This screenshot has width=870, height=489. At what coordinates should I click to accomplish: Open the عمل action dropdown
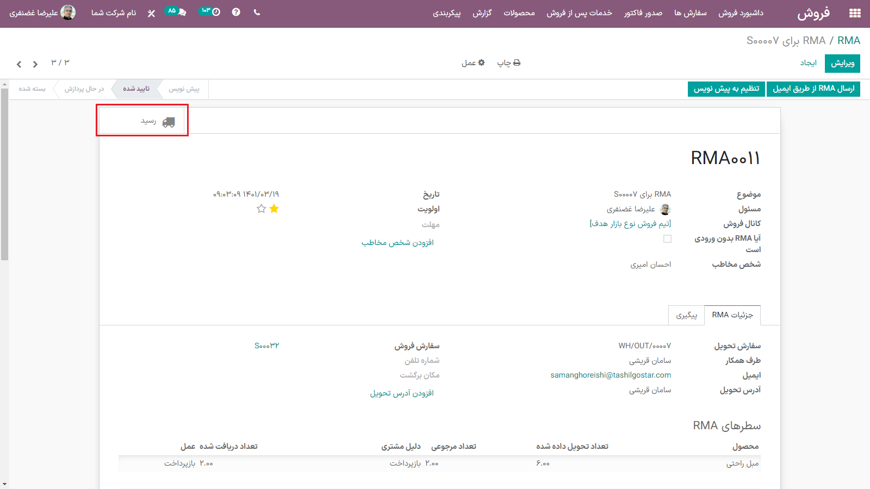473,63
